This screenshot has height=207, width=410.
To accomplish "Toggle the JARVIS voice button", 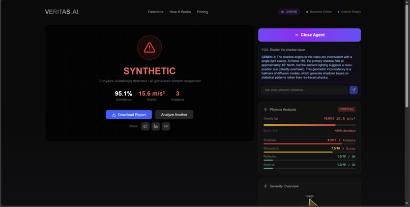I will [288, 12].
